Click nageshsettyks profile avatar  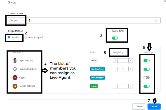[x=15, y=60]
